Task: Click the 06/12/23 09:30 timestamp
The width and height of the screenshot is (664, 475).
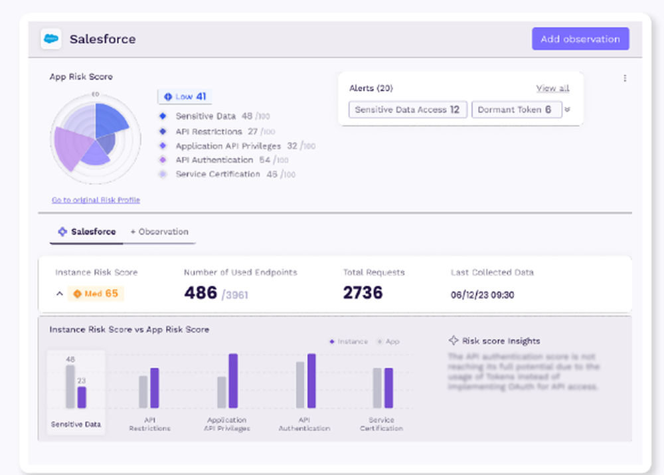Action: (x=482, y=295)
